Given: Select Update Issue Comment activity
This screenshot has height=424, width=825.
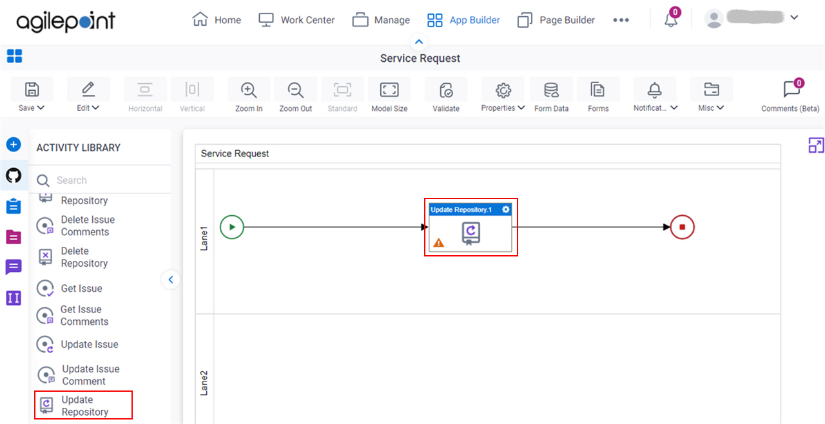Looking at the screenshot, I should click(79, 375).
